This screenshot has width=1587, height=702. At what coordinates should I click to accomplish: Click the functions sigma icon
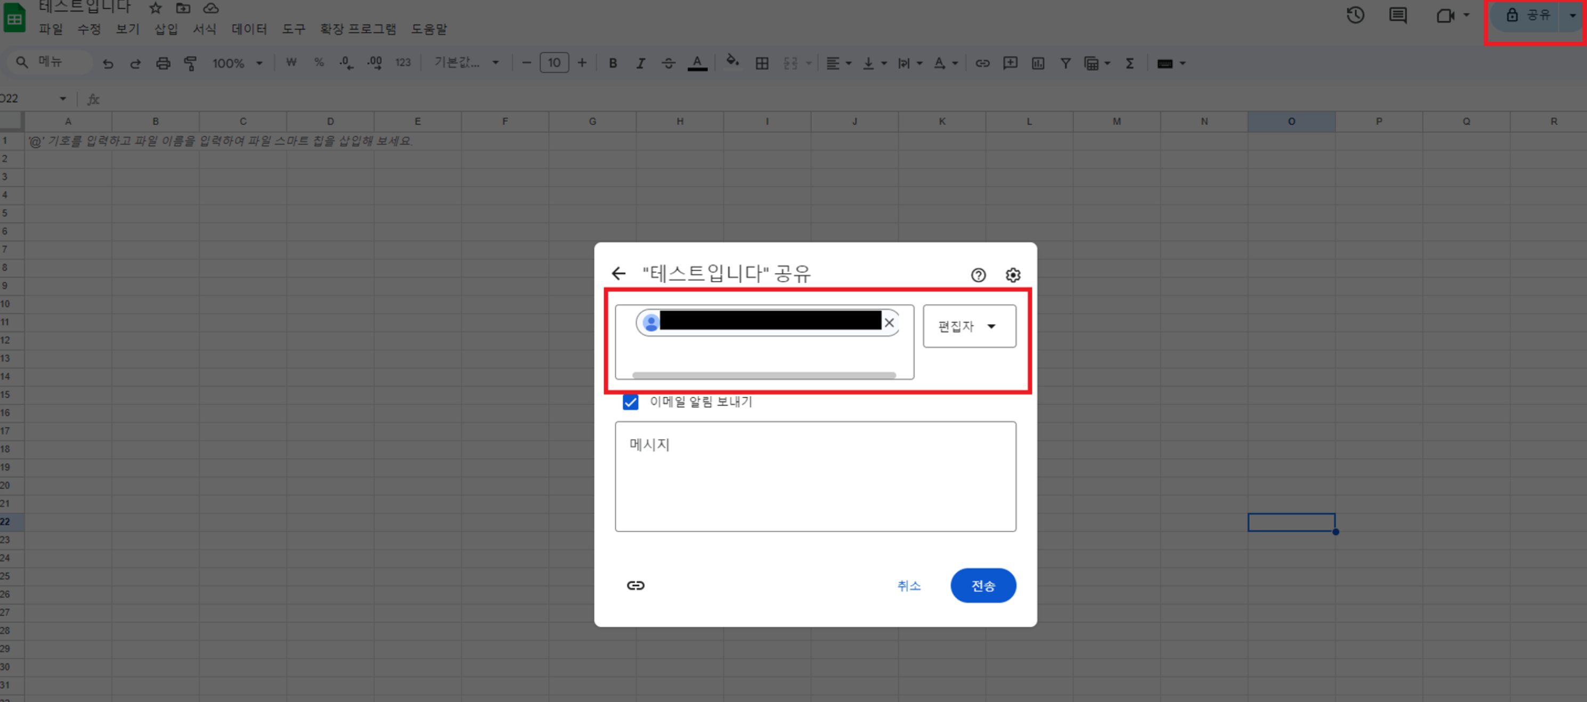click(1130, 63)
